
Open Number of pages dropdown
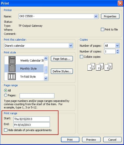coord(117,45)
